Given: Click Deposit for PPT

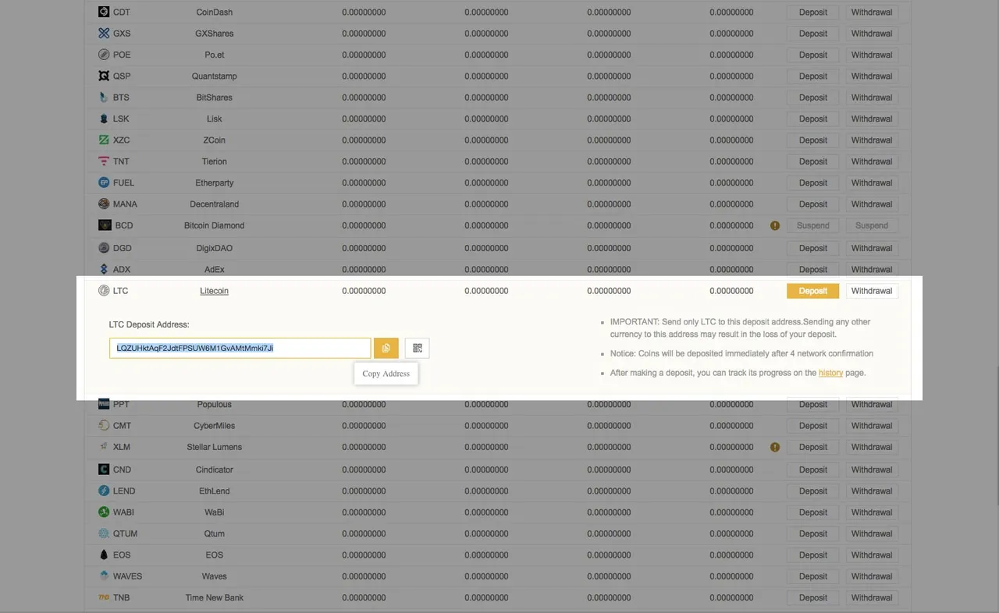Looking at the screenshot, I should (x=812, y=404).
